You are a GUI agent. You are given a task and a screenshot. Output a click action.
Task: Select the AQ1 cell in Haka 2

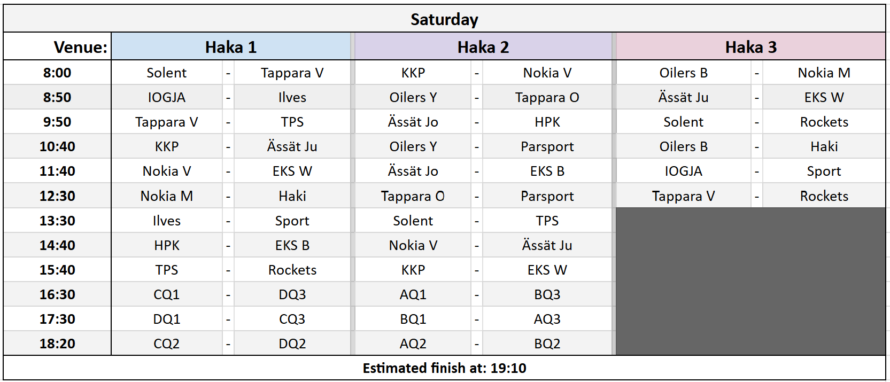(x=413, y=294)
